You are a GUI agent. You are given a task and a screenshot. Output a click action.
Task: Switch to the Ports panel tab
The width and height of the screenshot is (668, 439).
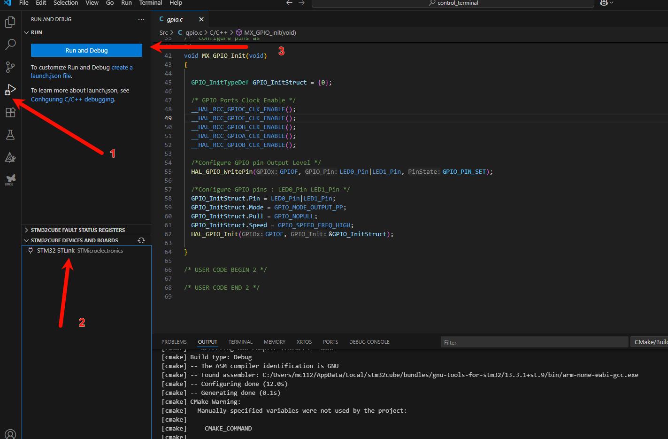tap(330, 342)
